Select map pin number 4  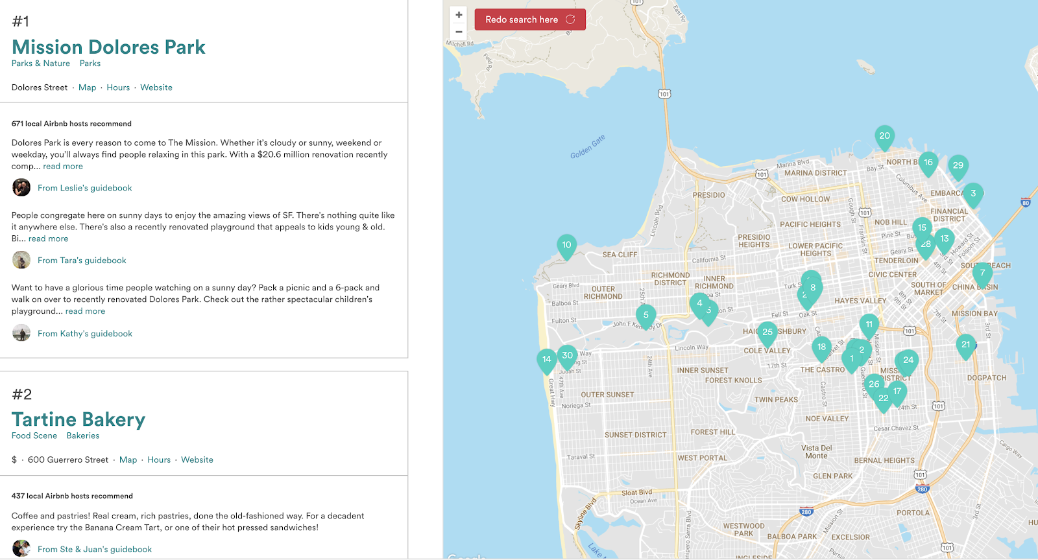[699, 305]
